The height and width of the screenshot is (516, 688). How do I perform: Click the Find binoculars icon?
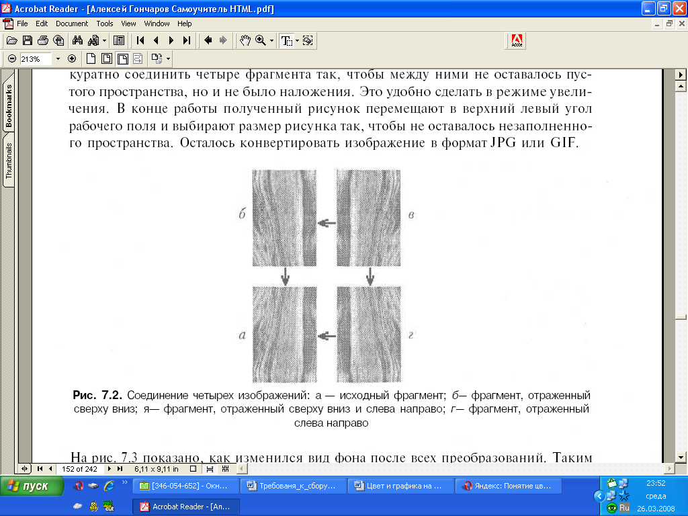coord(78,41)
